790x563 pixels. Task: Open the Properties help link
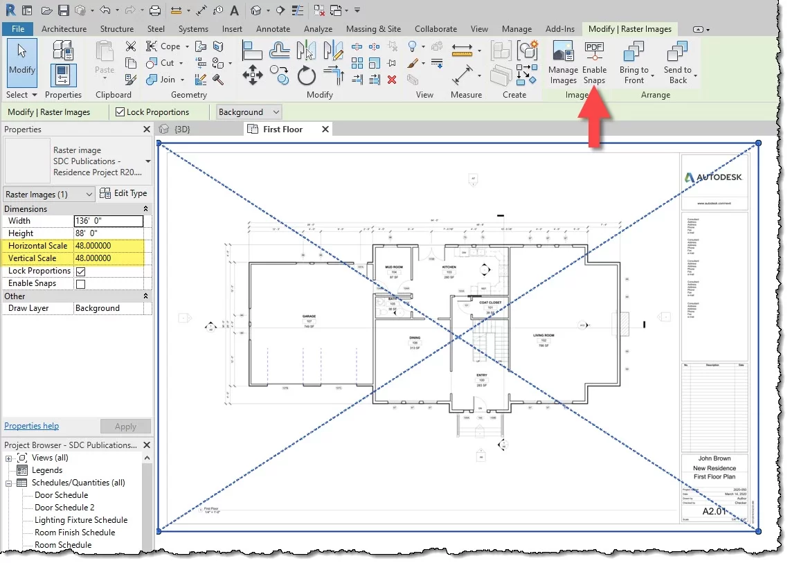[x=31, y=426]
